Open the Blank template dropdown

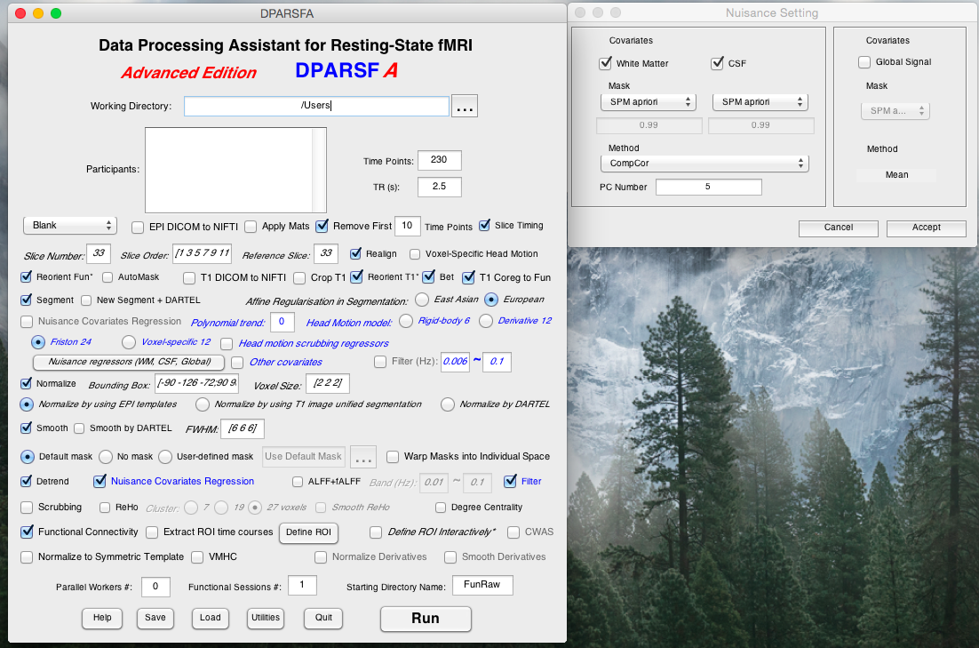click(70, 226)
